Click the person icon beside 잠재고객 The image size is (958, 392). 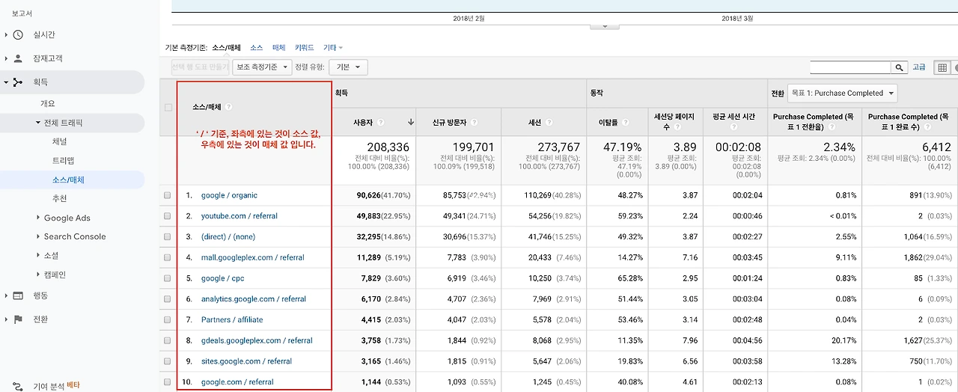click(18, 58)
